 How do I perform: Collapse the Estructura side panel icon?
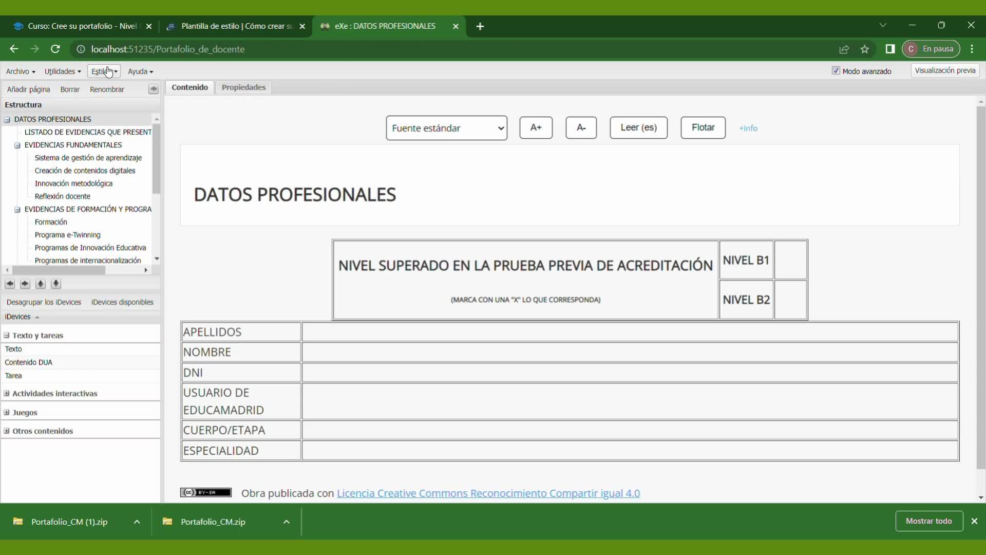tap(153, 89)
